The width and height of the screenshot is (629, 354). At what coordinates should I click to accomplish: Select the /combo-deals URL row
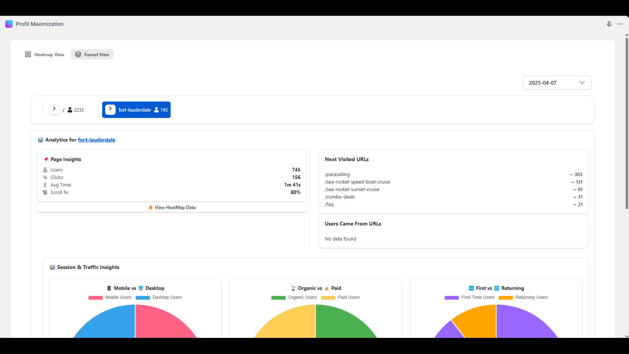(x=454, y=197)
